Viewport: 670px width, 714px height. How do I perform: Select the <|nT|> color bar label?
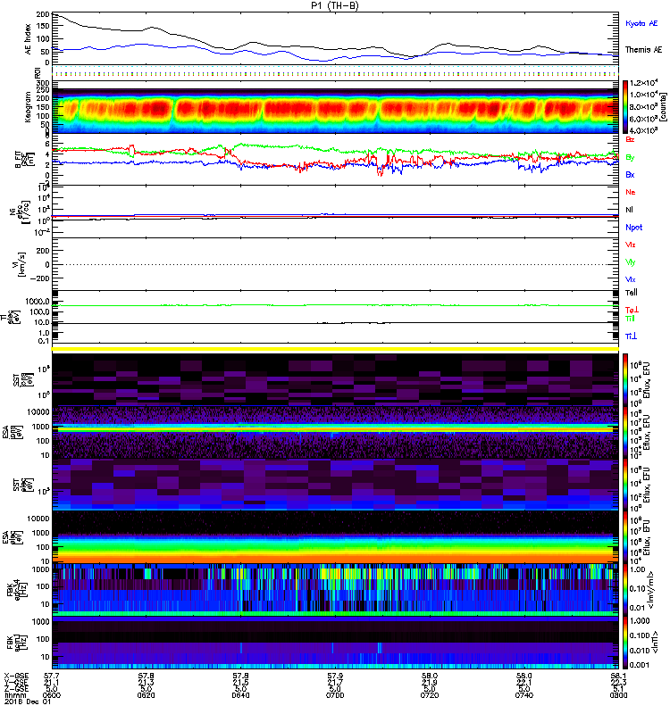click(x=657, y=642)
